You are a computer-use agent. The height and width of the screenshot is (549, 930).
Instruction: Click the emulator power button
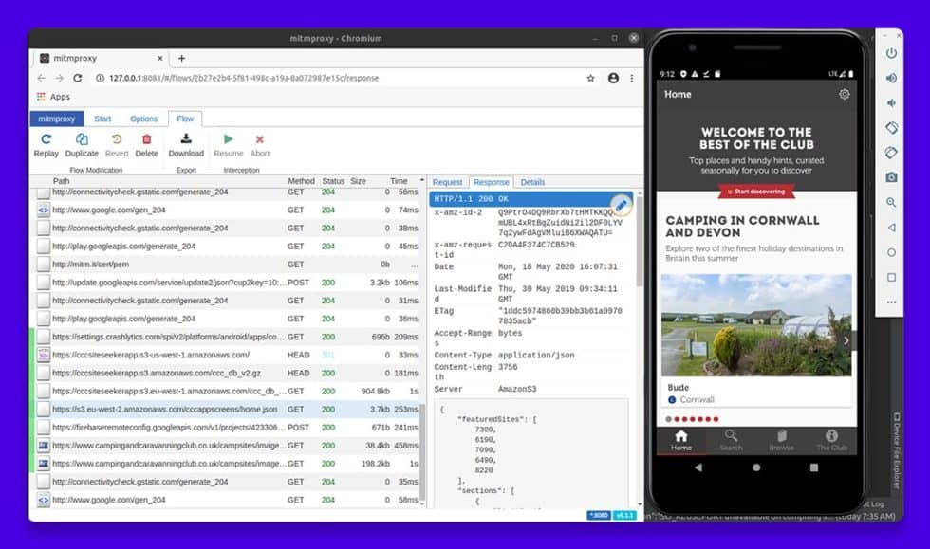[x=891, y=53]
